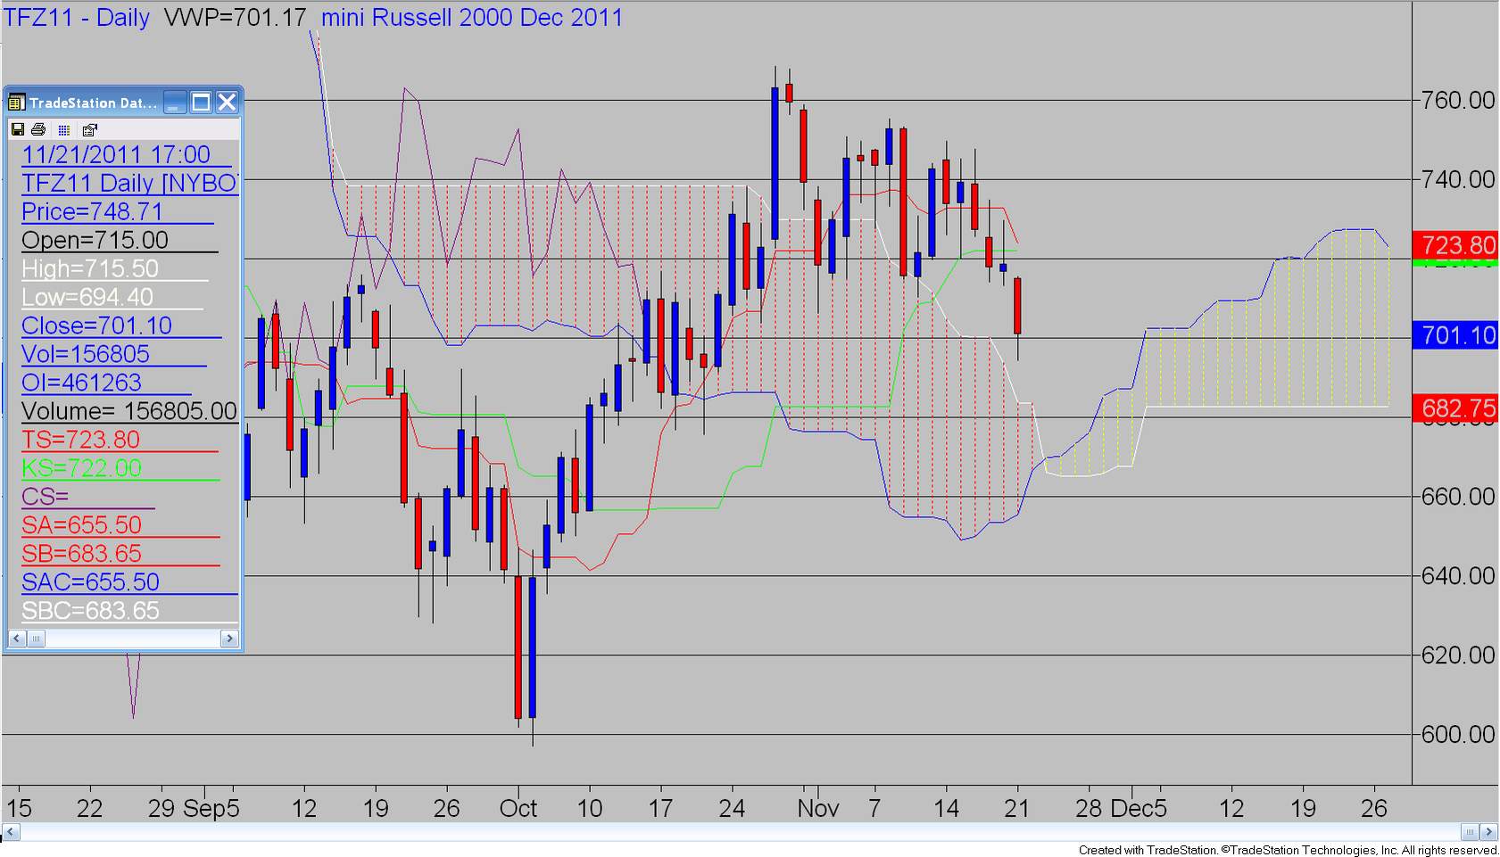This screenshot has width=1500, height=857.
Task: Click the 600.00 price axis label
Action: pyautogui.click(x=1458, y=734)
